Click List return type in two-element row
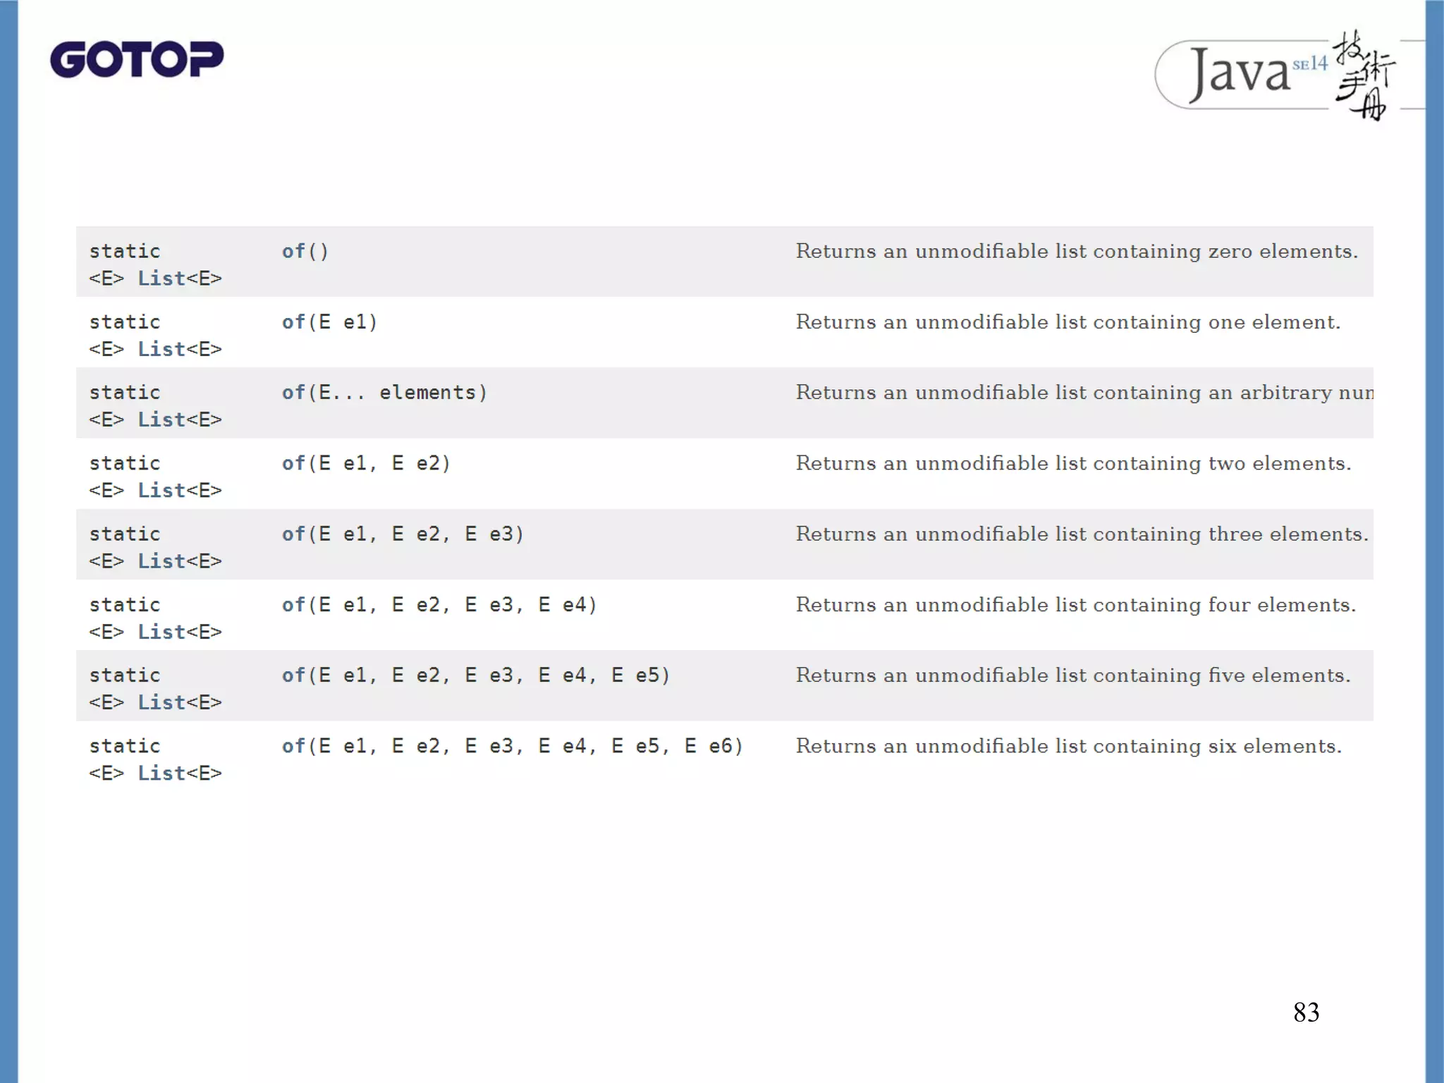Screen dimensions: 1444x1083 (161, 491)
